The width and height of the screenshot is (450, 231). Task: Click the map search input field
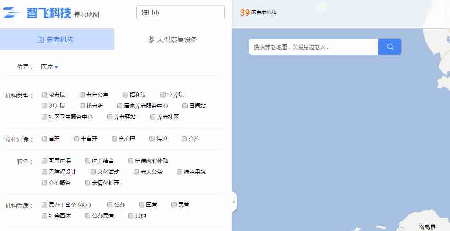tap(313, 47)
